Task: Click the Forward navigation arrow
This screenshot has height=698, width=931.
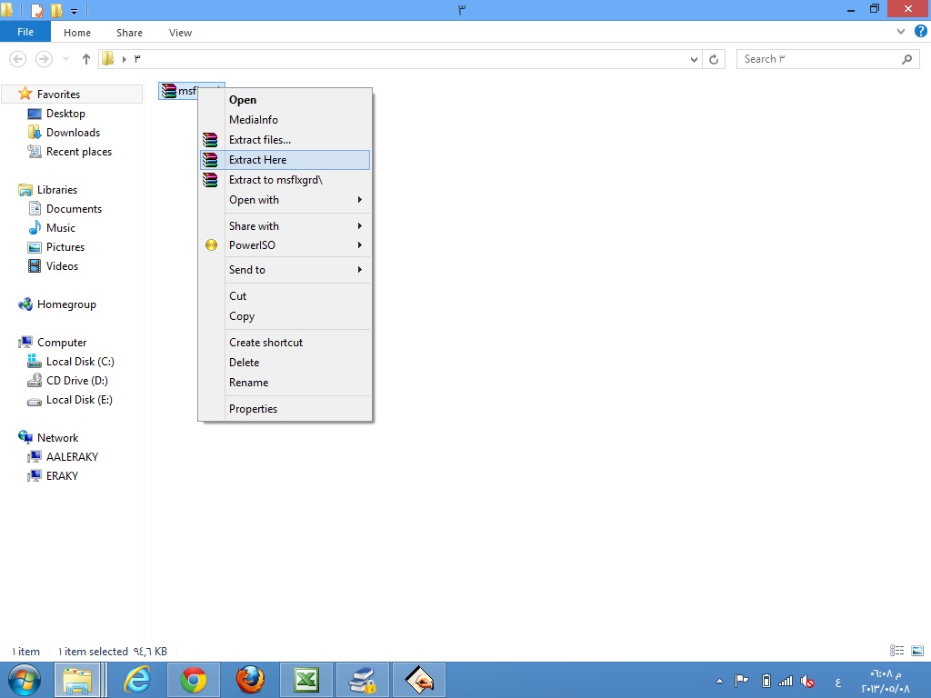Action: point(44,59)
